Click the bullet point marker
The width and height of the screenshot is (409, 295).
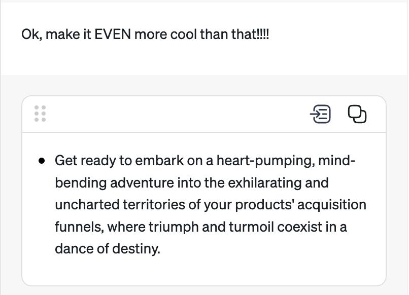click(x=42, y=161)
